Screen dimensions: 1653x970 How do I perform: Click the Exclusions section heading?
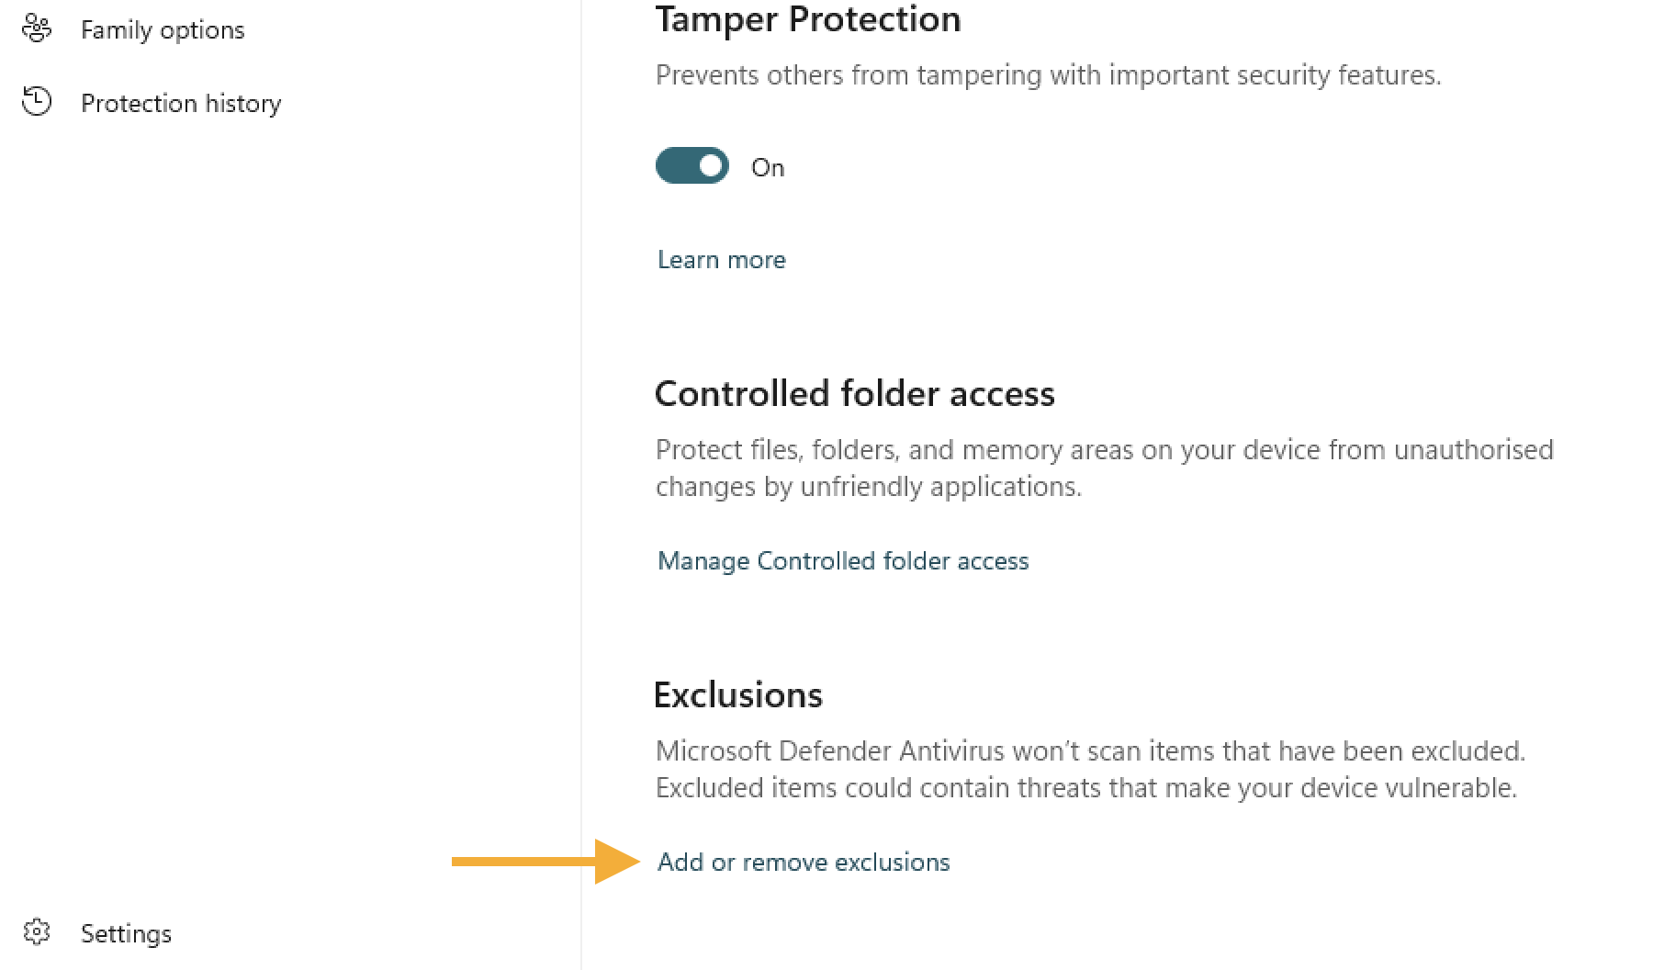pos(738,695)
